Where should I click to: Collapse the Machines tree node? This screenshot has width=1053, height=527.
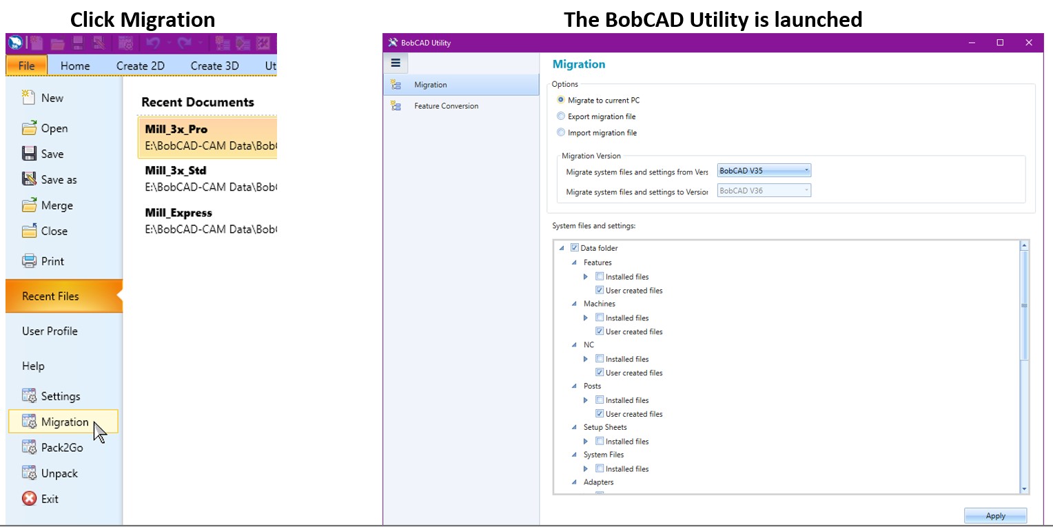[574, 304]
